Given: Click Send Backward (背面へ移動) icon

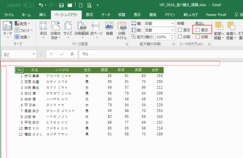Looking at the screenshot, I should click(231, 26).
